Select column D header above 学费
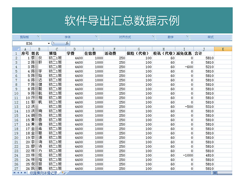 coord(74,49)
